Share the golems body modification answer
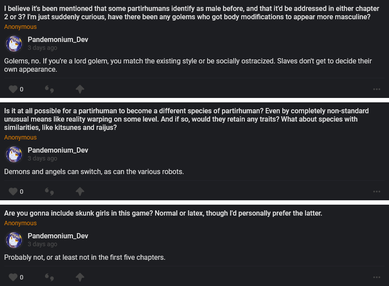Screen dimensions: 389x286 pyautogui.click(x=80, y=89)
